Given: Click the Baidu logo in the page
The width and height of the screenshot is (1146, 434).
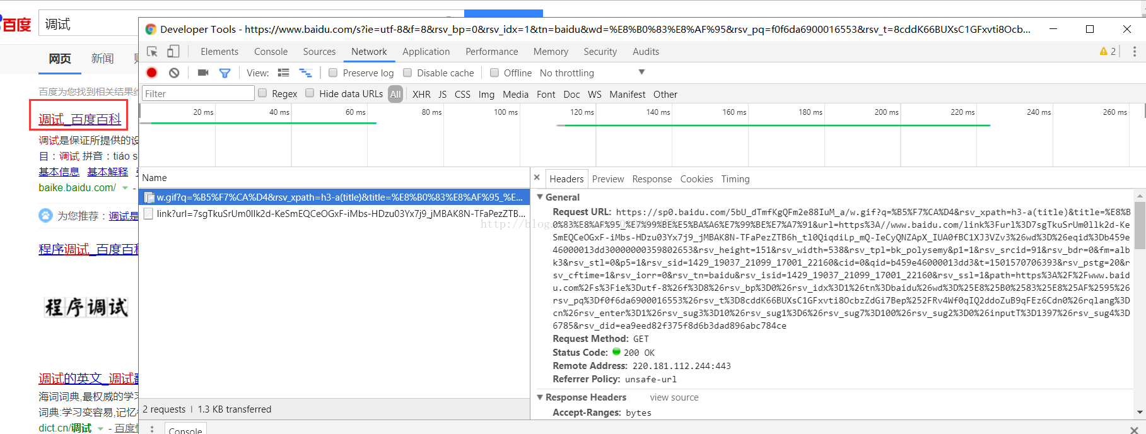Looking at the screenshot, I should [16, 24].
